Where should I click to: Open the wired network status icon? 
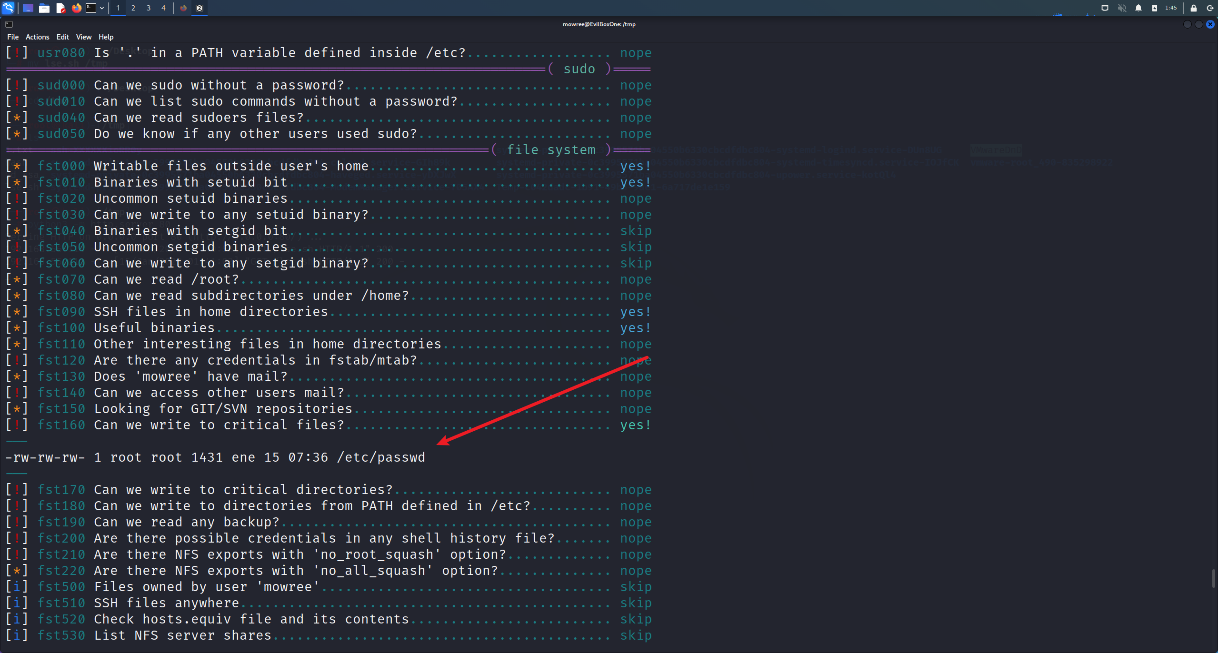(x=1105, y=8)
